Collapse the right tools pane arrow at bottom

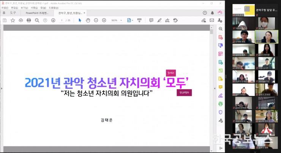(221, 148)
